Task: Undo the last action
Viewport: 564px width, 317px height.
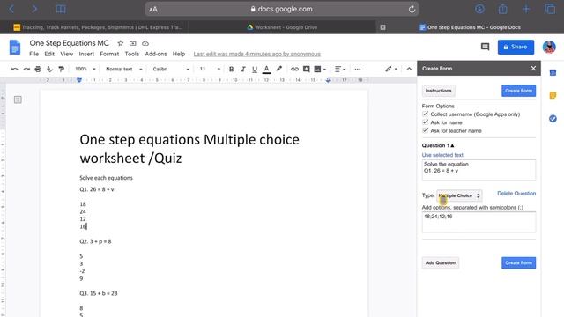Action: [x=15, y=69]
